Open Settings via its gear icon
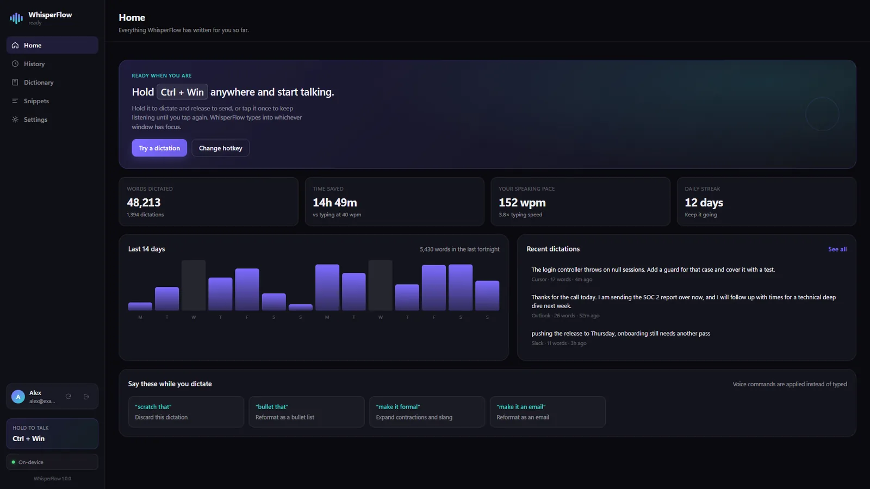 pyautogui.click(x=15, y=120)
